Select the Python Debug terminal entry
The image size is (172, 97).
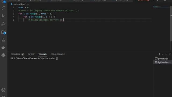click(162, 62)
